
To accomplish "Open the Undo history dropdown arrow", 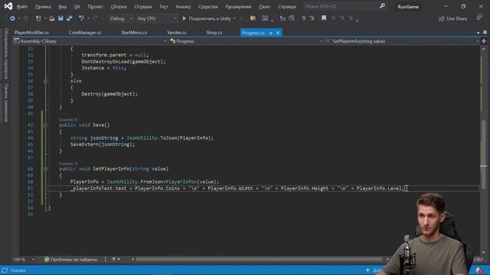I will coord(88,18).
